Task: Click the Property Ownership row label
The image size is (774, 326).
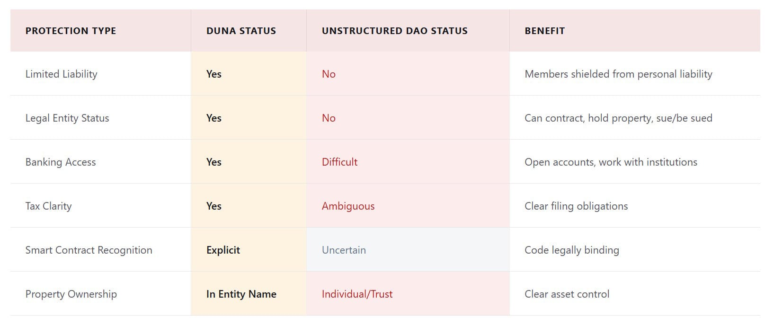Action: point(71,294)
